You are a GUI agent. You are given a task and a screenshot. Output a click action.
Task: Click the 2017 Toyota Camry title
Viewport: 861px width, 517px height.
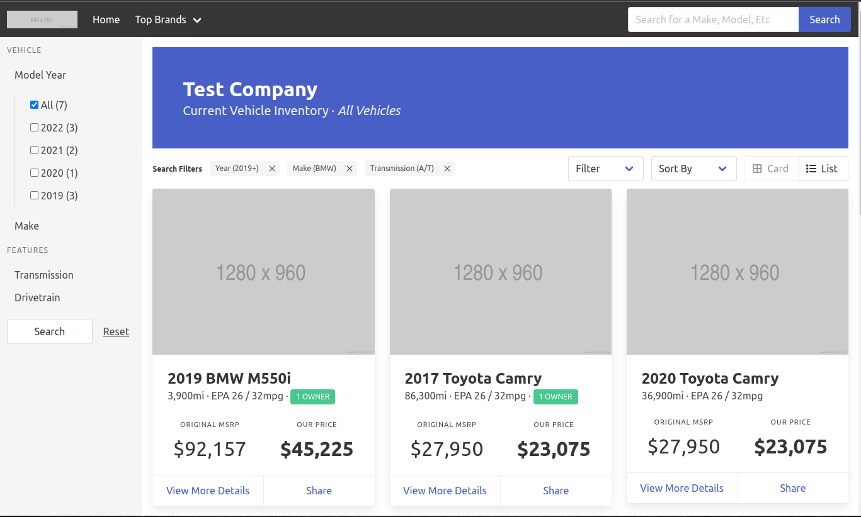473,379
